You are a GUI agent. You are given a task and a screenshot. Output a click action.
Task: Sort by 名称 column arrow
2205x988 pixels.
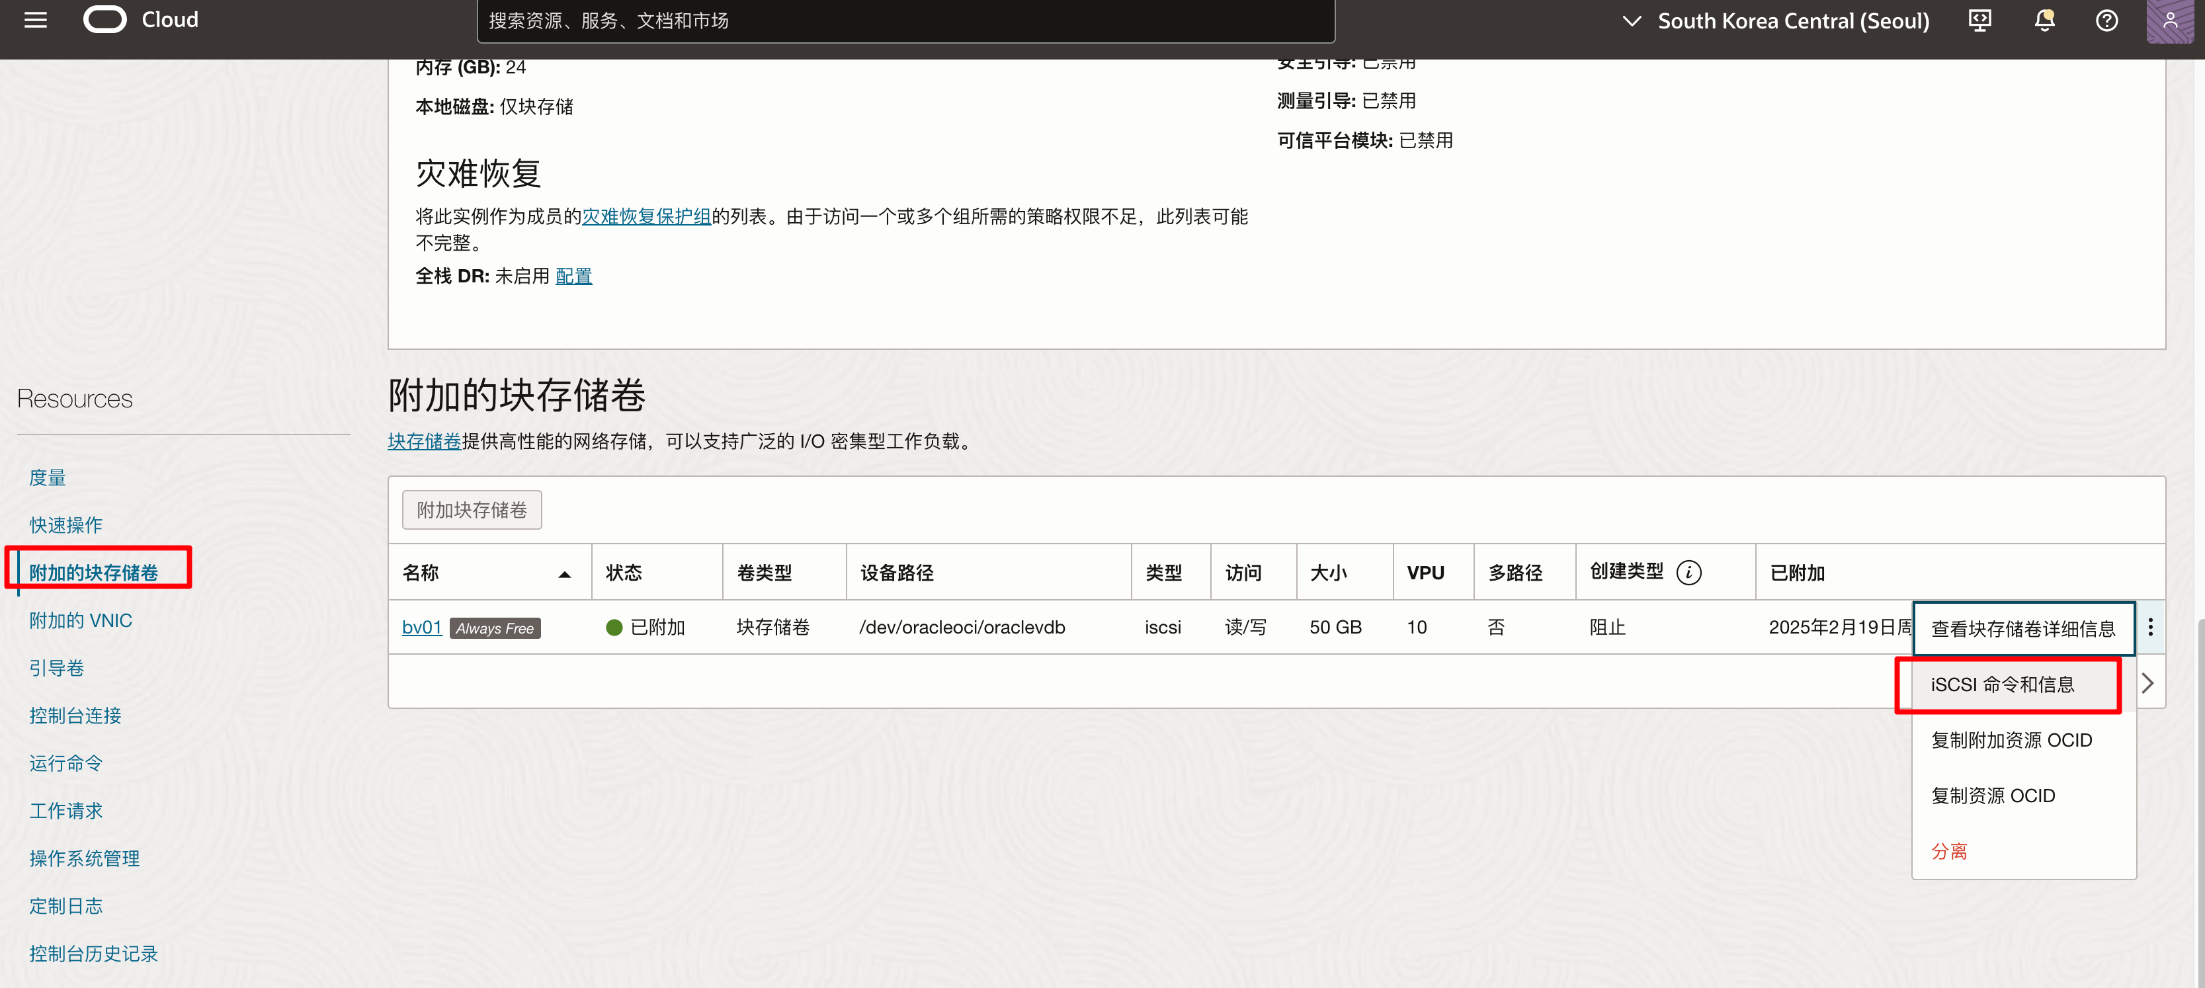[564, 573]
